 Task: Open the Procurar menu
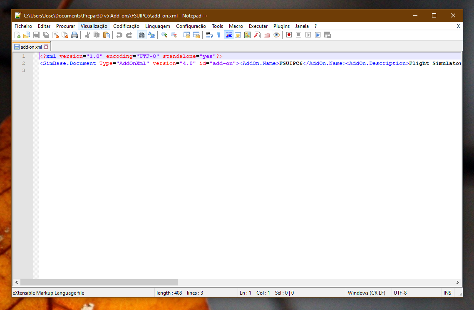(x=66, y=26)
